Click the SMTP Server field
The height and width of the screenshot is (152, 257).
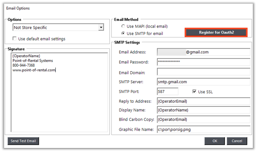click(203, 82)
